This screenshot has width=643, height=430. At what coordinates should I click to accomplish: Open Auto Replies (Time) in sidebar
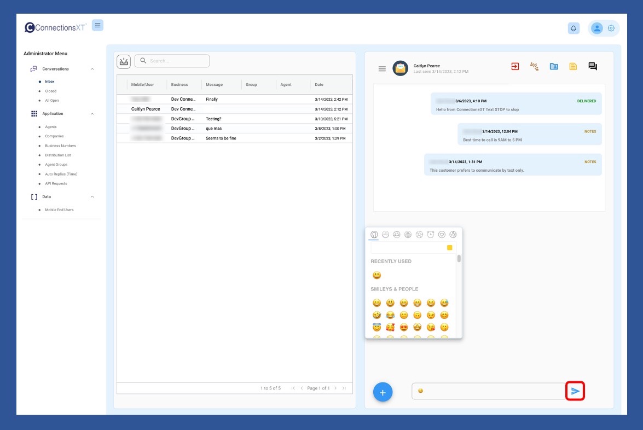[61, 174]
